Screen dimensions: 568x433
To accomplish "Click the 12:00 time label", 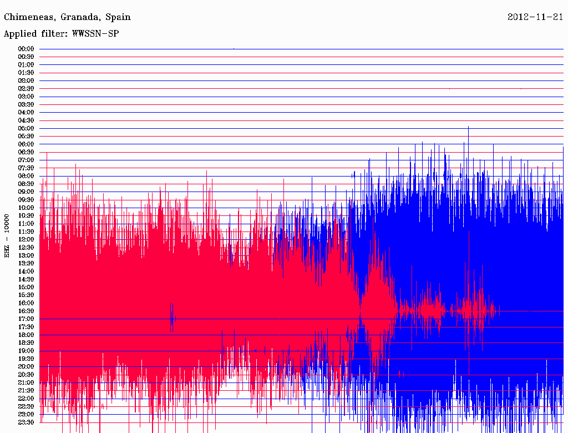I will pos(26,239).
